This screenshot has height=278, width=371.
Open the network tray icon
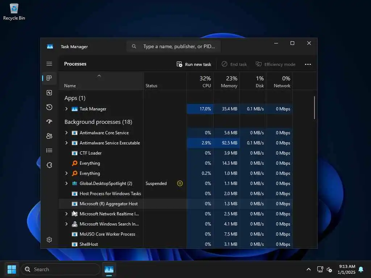(x=320, y=269)
